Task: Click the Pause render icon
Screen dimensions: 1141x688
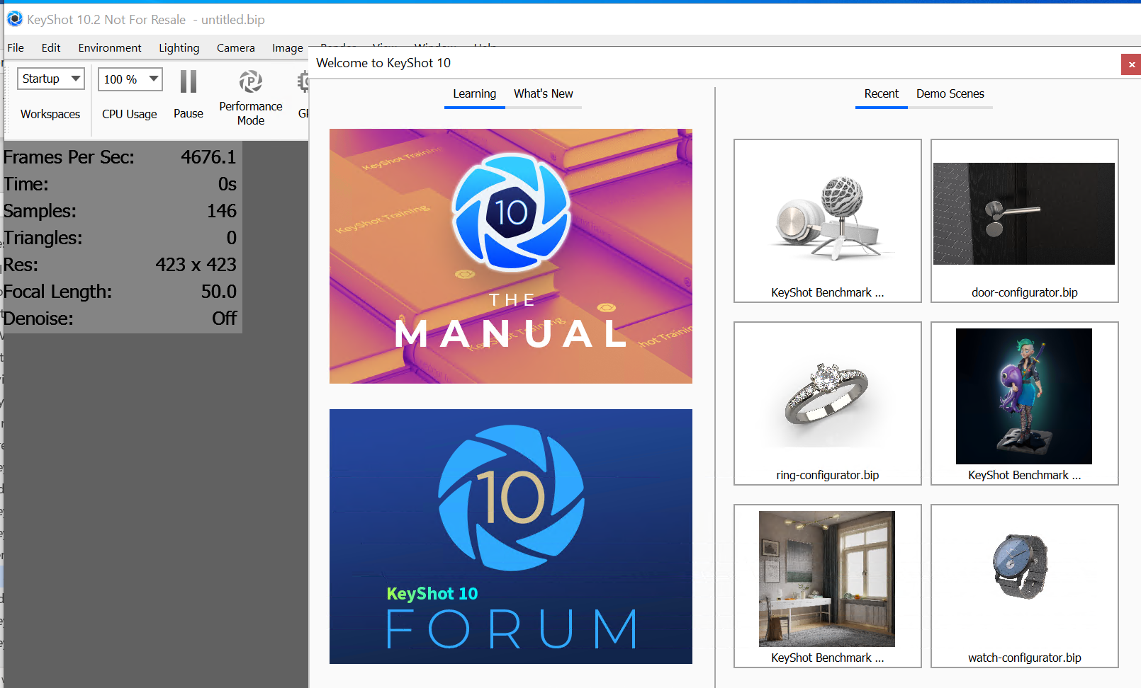Action: coord(188,82)
